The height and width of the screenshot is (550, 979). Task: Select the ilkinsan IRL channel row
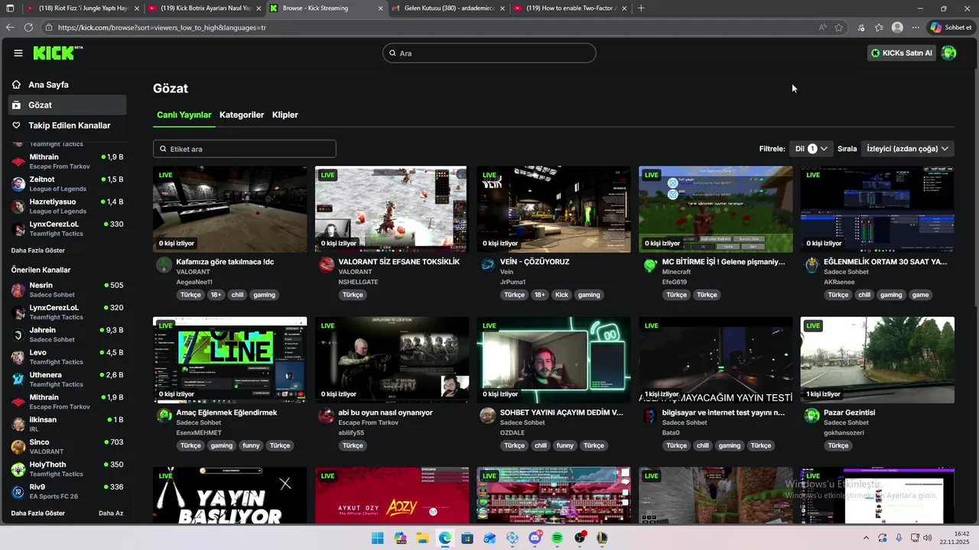pos(67,424)
